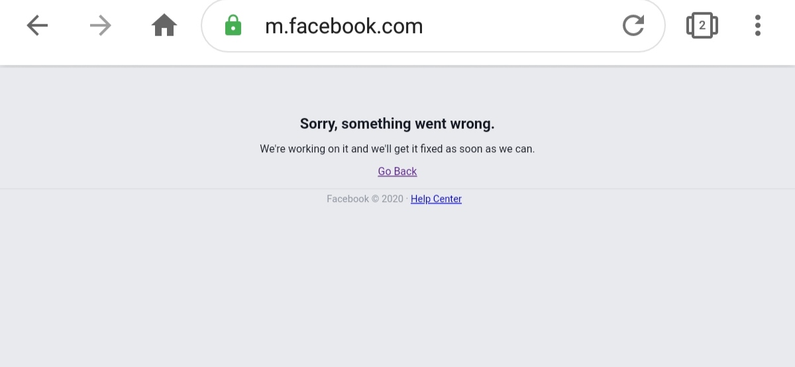Select the m.facebook.com URL text
The image size is (795, 367).
(344, 26)
